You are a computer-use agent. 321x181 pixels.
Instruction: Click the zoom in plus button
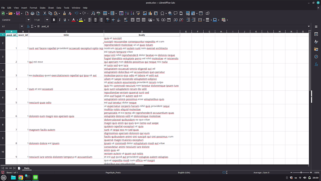pos(311,173)
